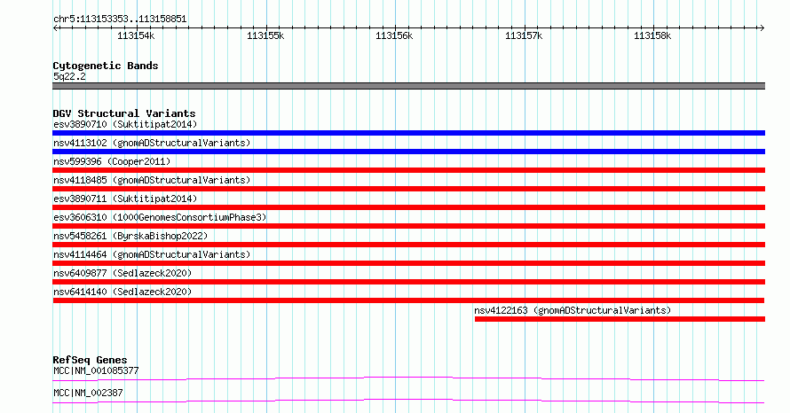Select the red bar under nsv4118485
Screen dimensions: 790x413
(408, 189)
